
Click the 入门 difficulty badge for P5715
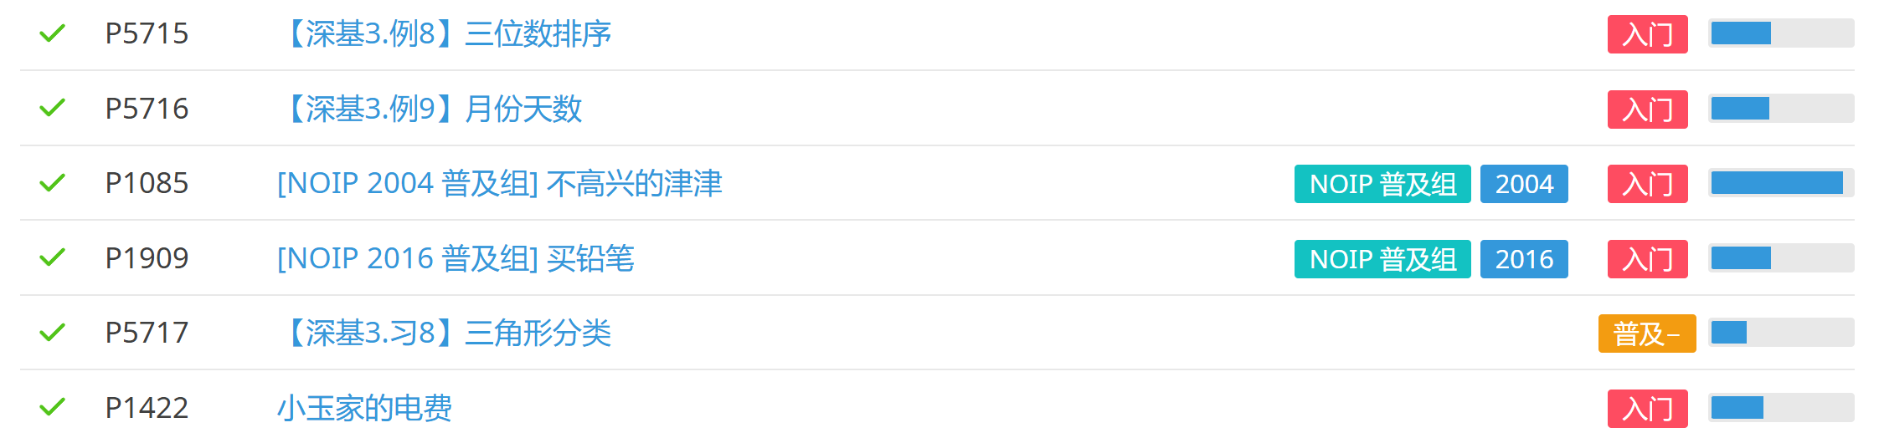(x=1647, y=34)
